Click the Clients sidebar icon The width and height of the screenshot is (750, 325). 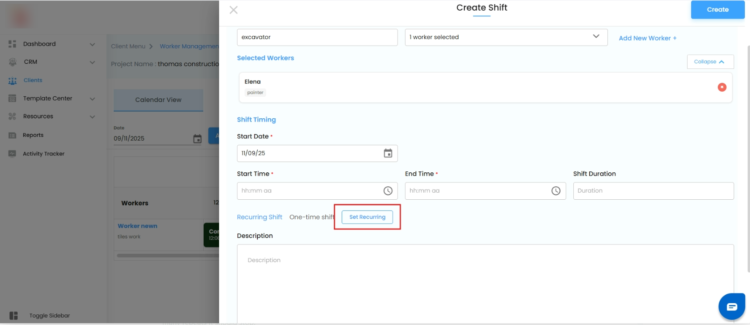pos(13,81)
